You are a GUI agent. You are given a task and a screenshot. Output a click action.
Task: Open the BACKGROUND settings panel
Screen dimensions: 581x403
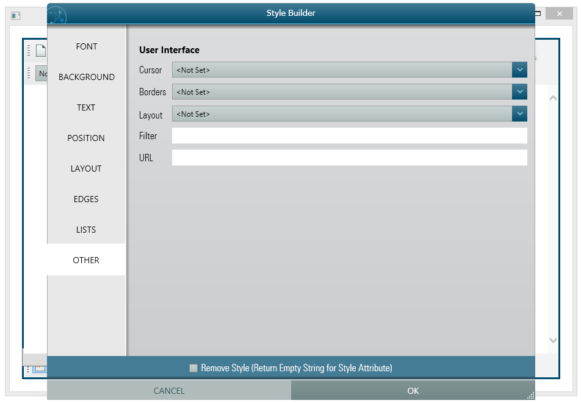(86, 77)
